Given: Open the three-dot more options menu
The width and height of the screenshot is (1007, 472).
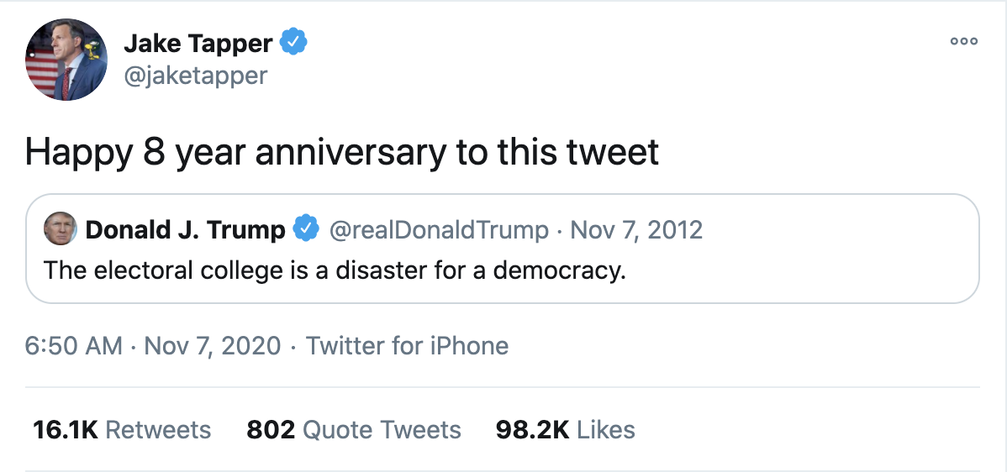Looking at the screenshot, I should pyautogui.click(x=963, y=41).
